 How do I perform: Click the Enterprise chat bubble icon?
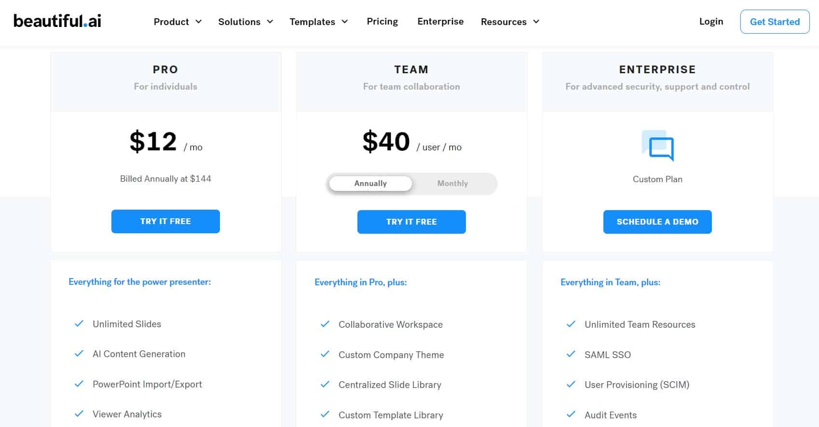point(657,146)
